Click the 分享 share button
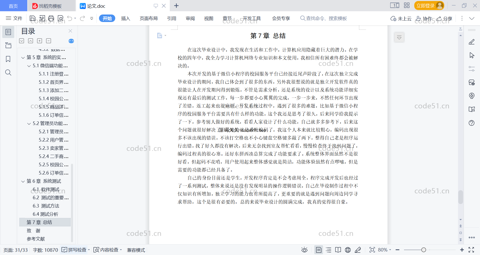480x255 pixels. click(x=444, y=18)
